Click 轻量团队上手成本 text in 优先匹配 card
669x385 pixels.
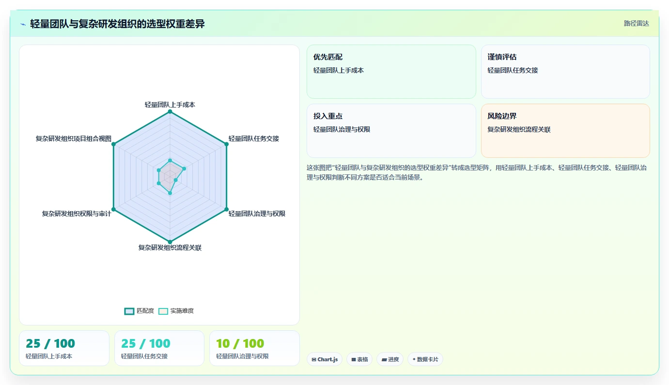(339, 70)
